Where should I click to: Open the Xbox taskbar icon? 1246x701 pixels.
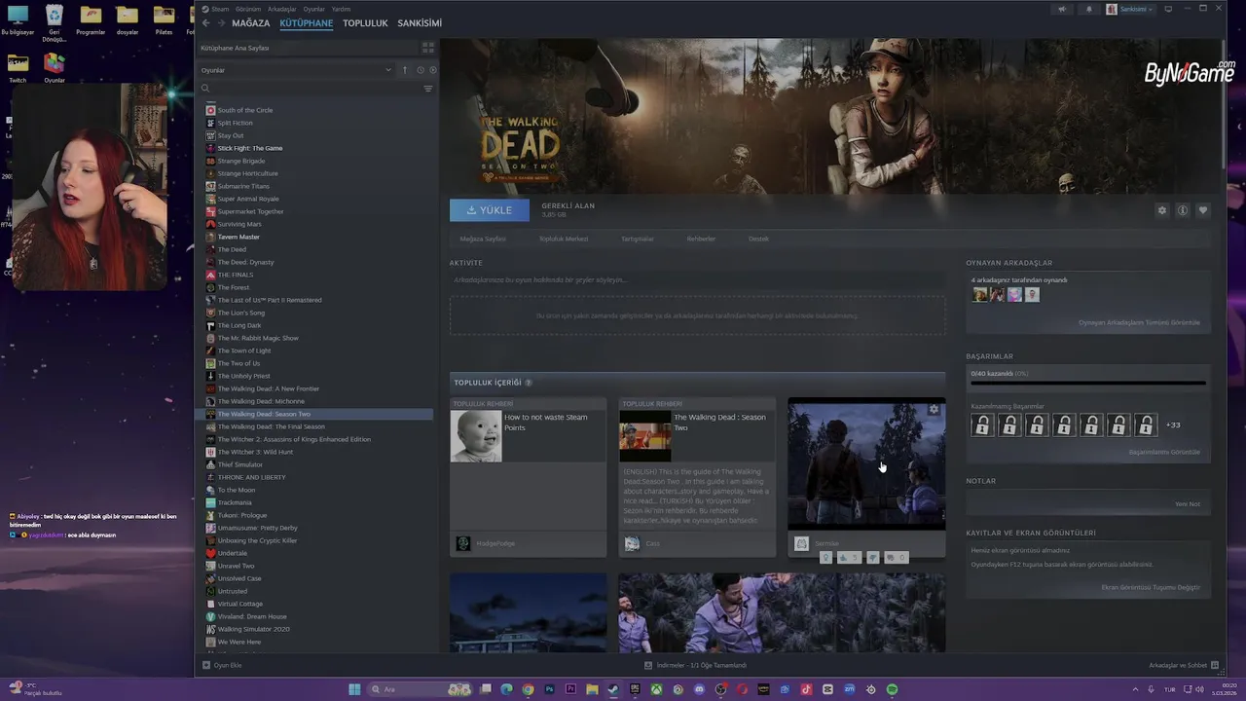[656, 689]
